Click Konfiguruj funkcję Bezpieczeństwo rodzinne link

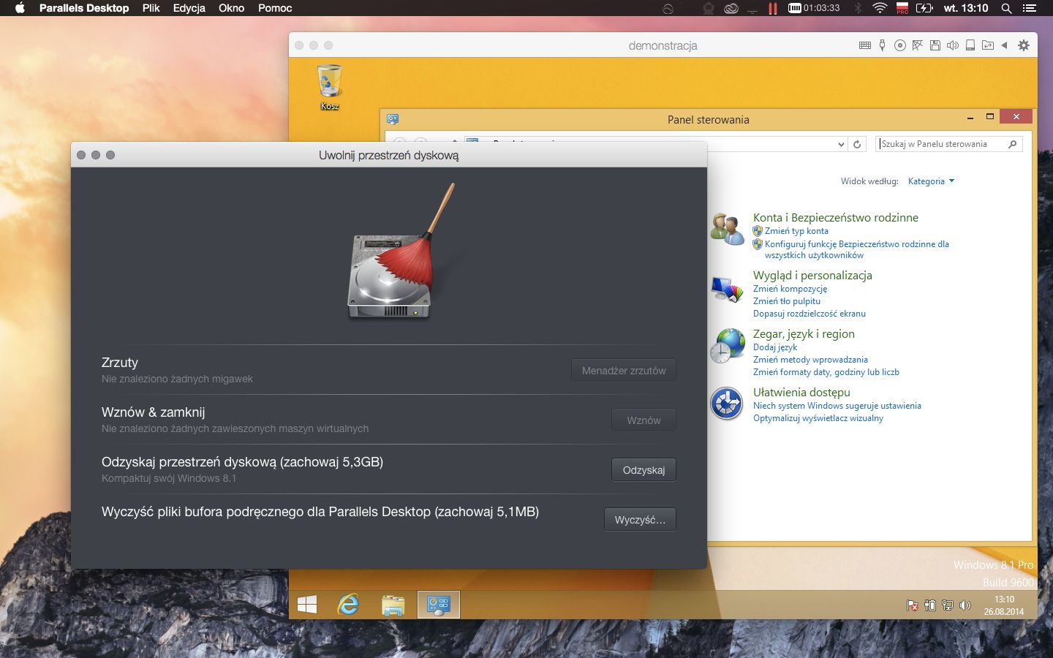[857, 249]
